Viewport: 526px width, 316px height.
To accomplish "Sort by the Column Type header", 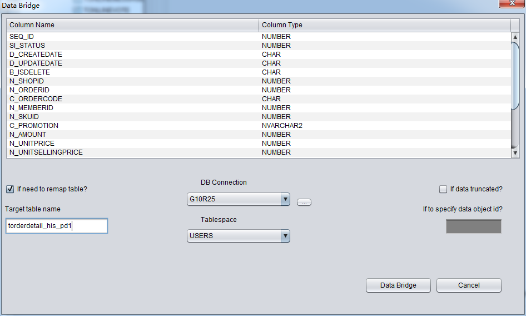I will (385, 25).
